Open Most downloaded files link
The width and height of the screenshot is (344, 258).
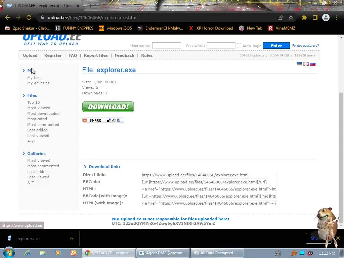tap(43, 114)
